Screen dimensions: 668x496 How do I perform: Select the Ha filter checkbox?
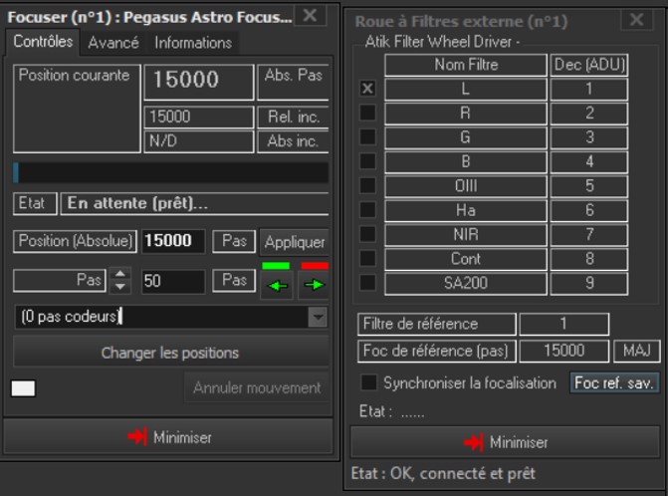(x=368, y=210)
